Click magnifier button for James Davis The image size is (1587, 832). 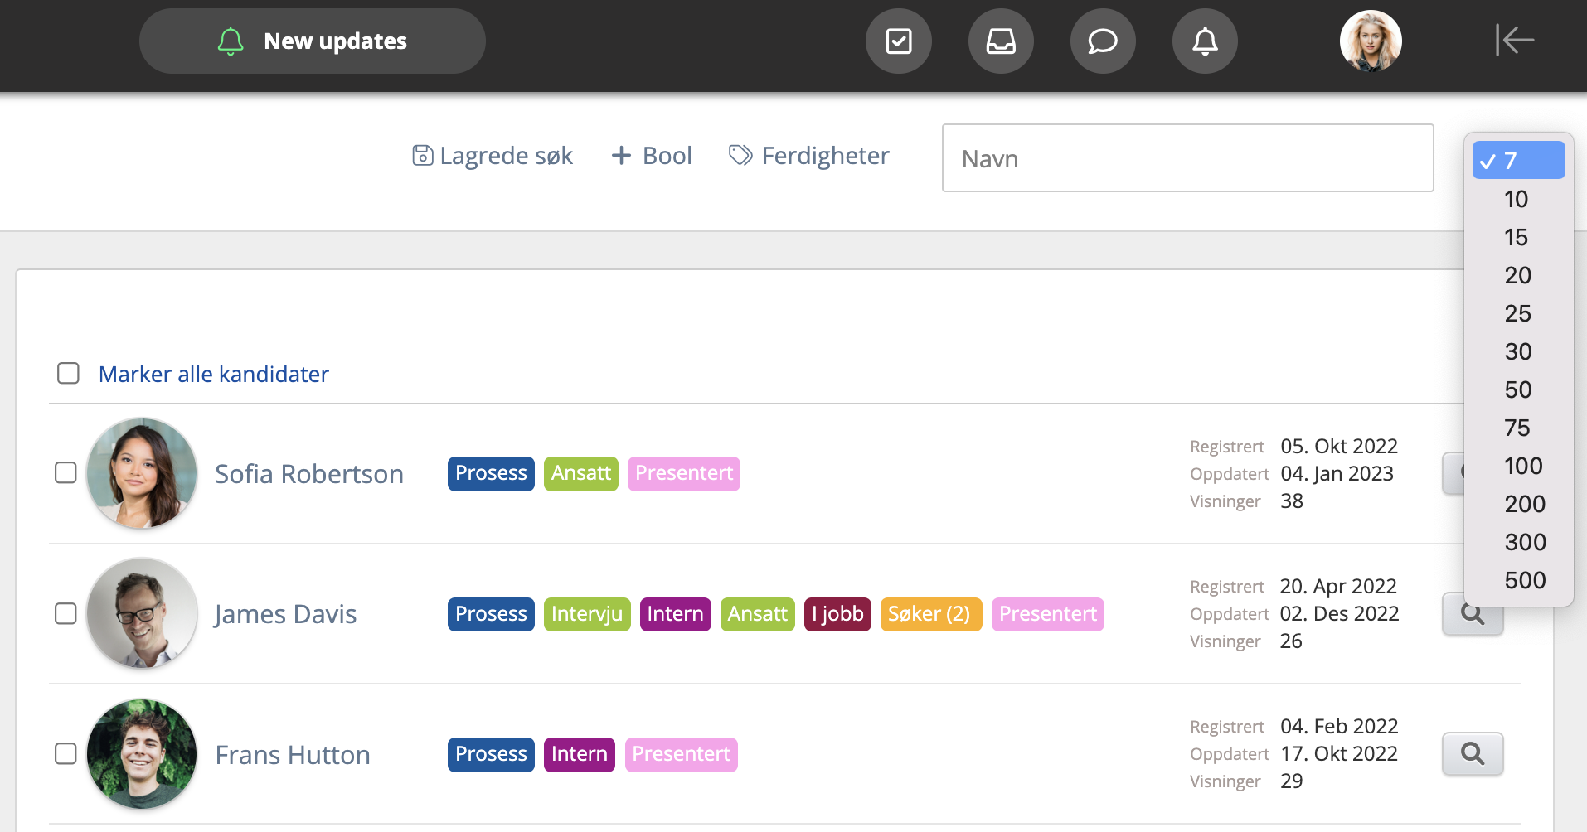coord(1473,620)
